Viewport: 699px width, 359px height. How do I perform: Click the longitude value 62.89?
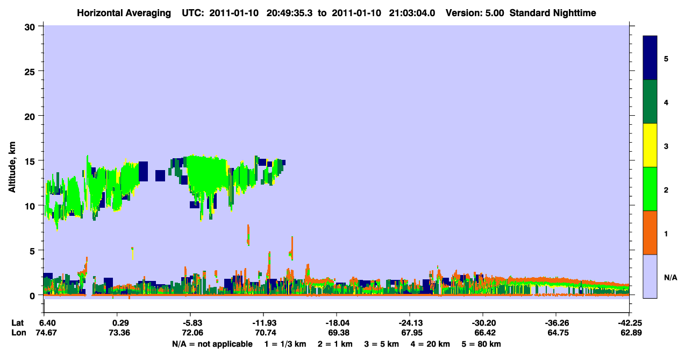[631, 333]
